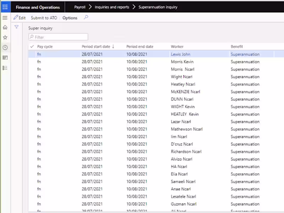Screen dimensions: 284x213
Task: Select the Morris Kevin row marker
Action: point(32,62)
